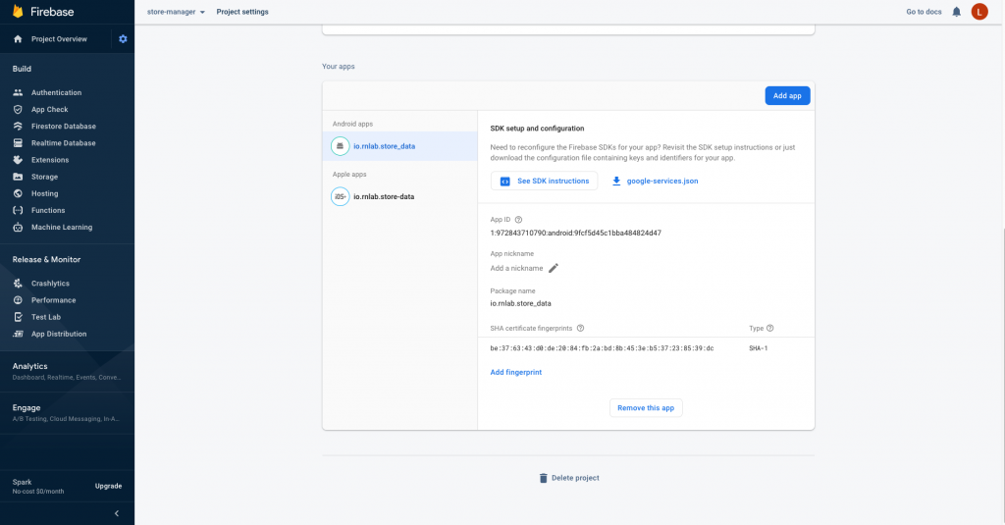Open Go to docs link

[x=924, y=12]
